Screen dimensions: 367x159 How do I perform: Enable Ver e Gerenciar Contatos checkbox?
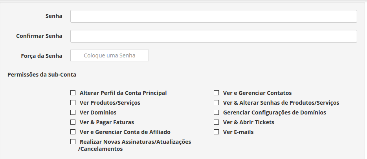(x=216, y=93)
